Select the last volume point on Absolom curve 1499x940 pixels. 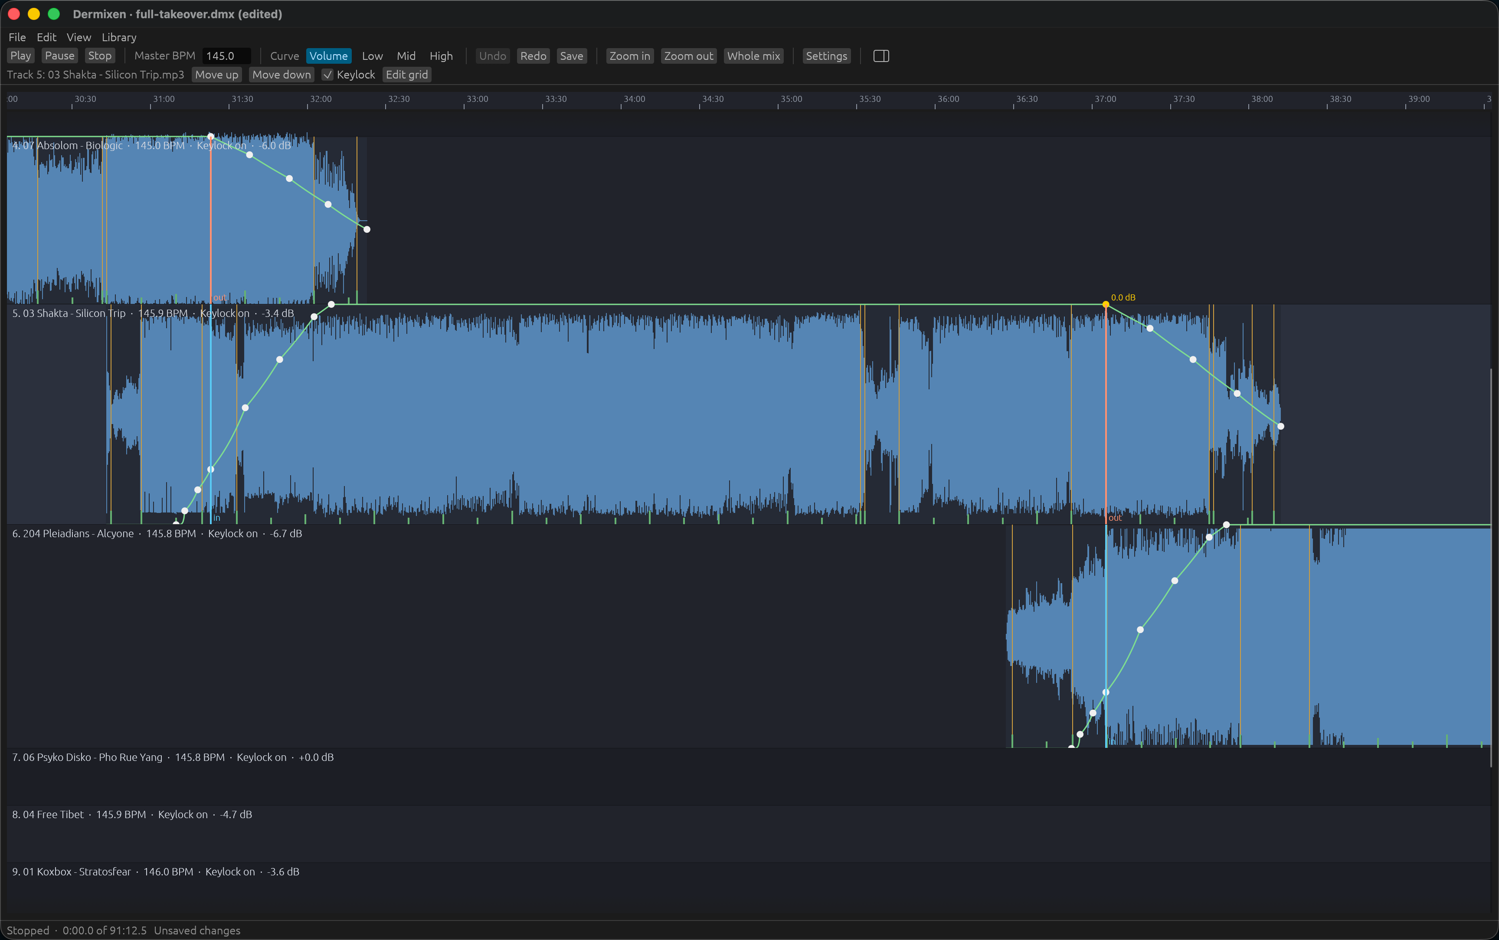point(367,229)
